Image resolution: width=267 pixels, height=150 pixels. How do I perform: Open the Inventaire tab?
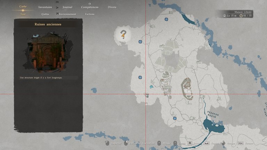tap(45, 7)
